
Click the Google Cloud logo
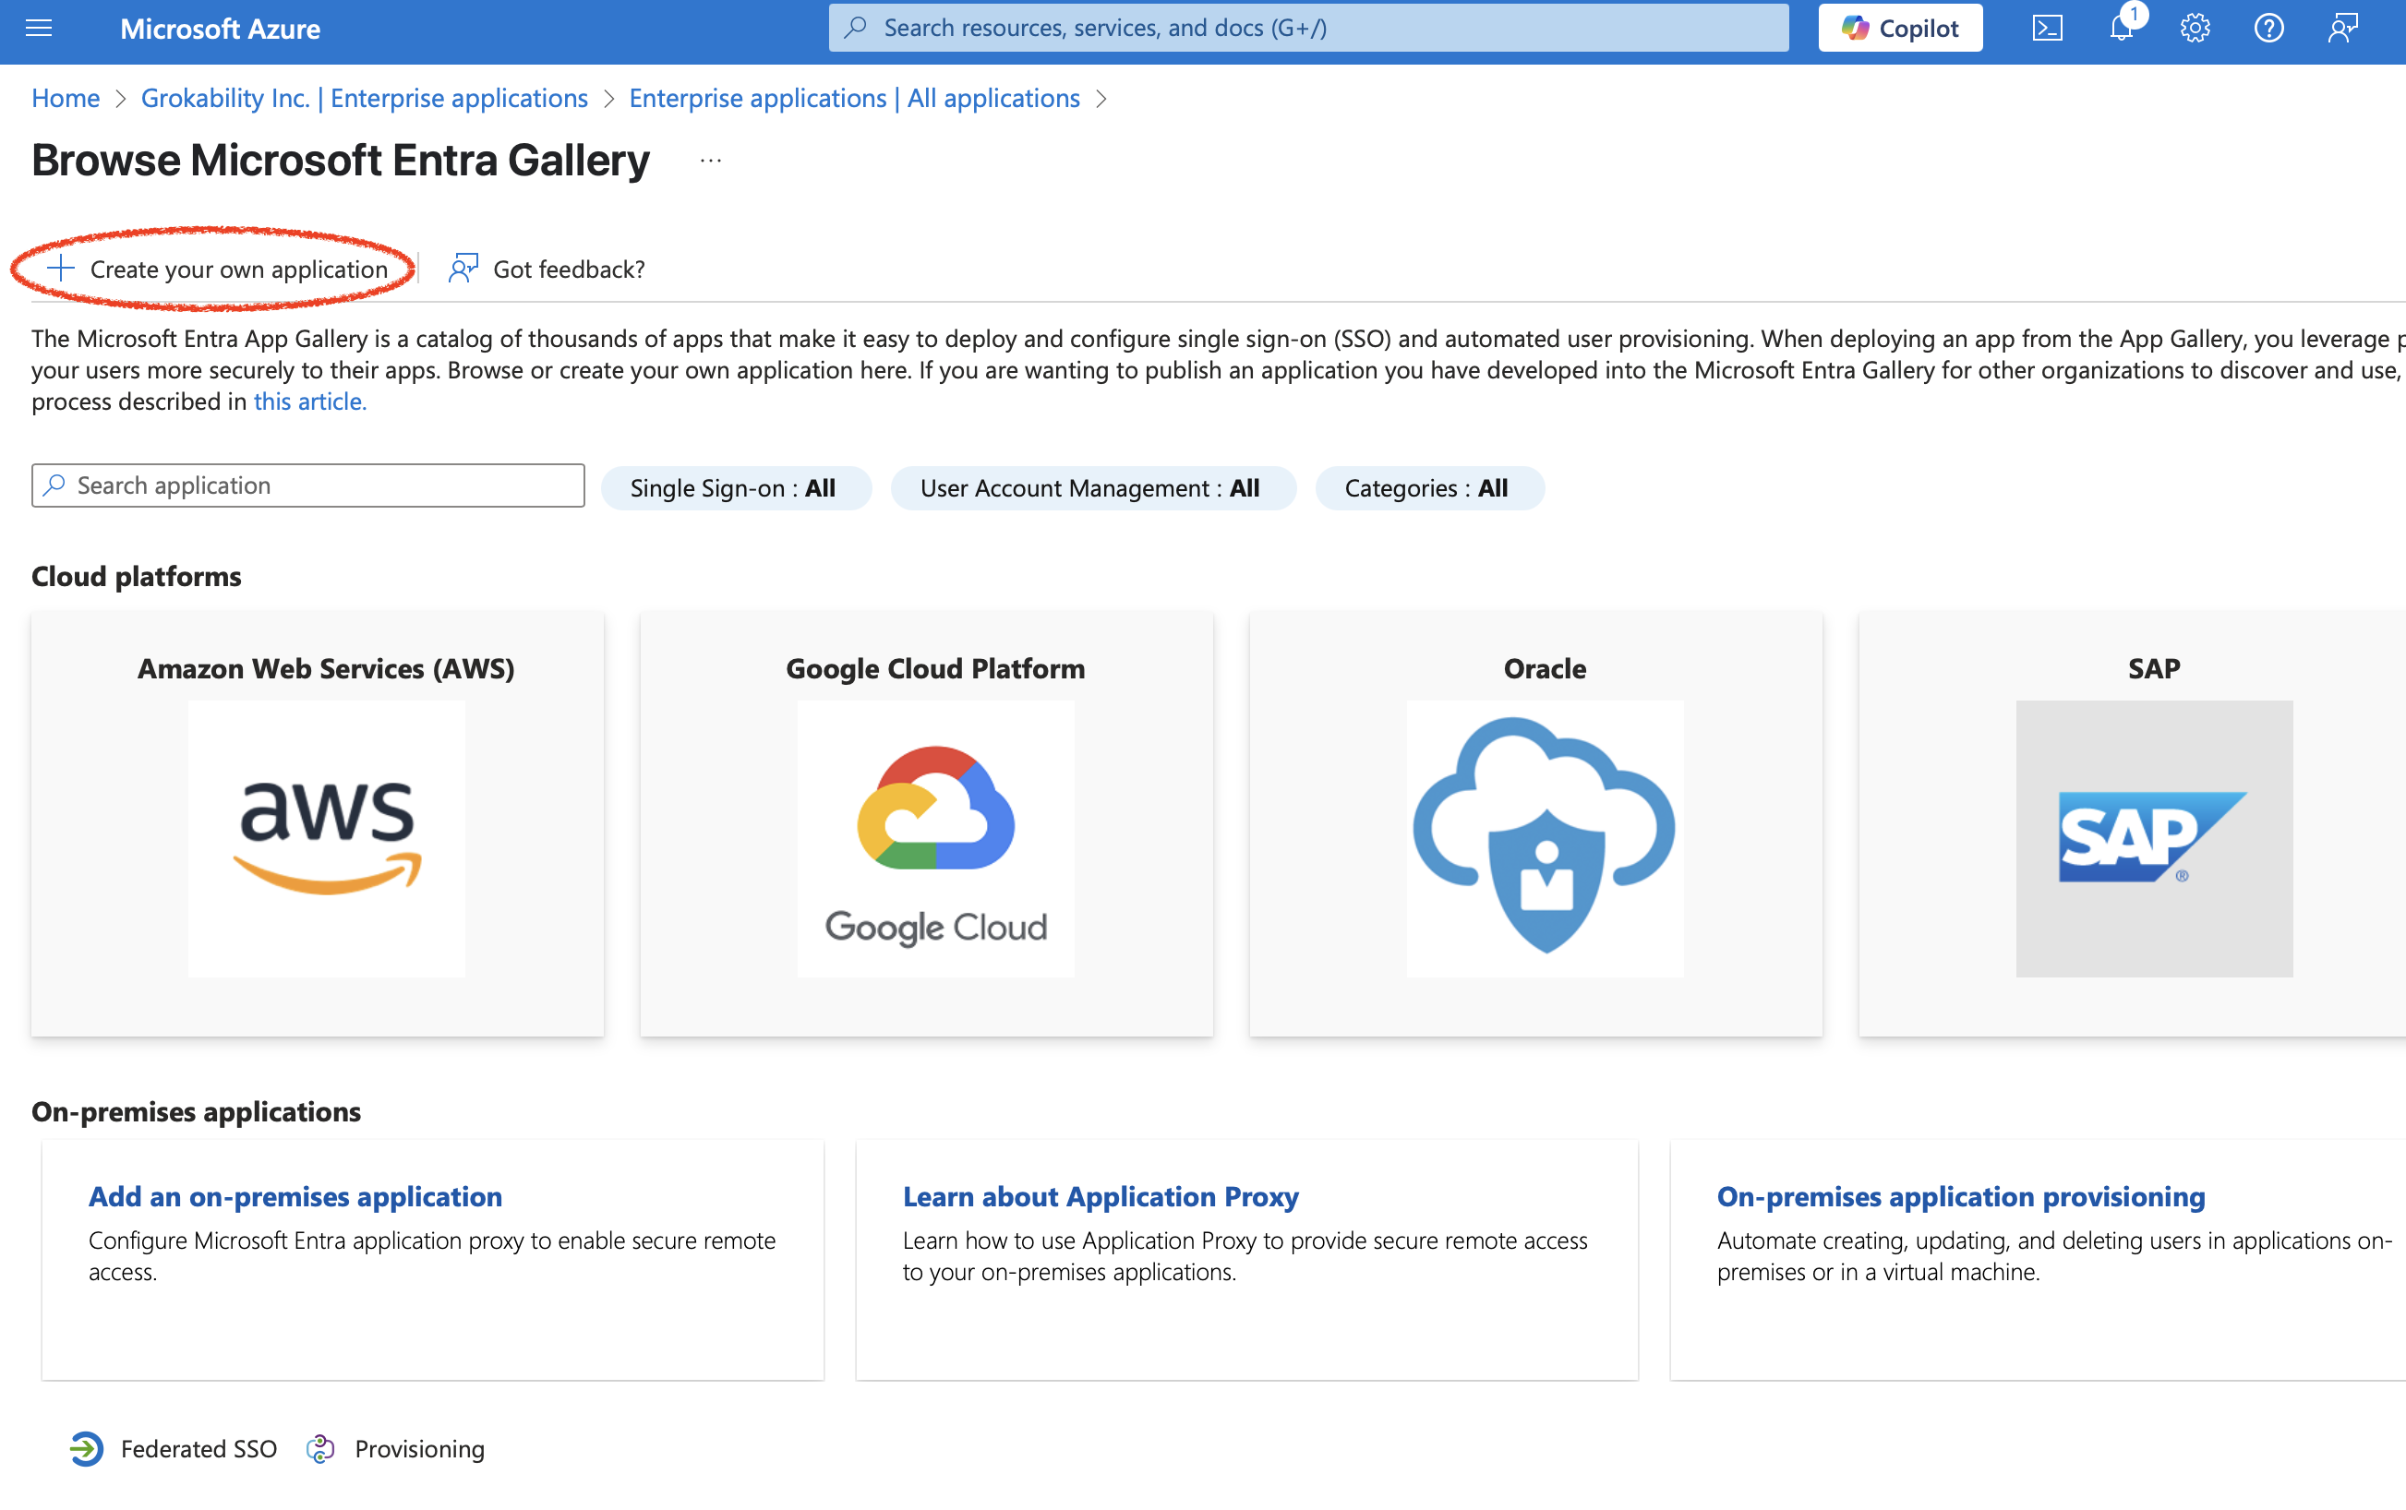tap(936, 838)
